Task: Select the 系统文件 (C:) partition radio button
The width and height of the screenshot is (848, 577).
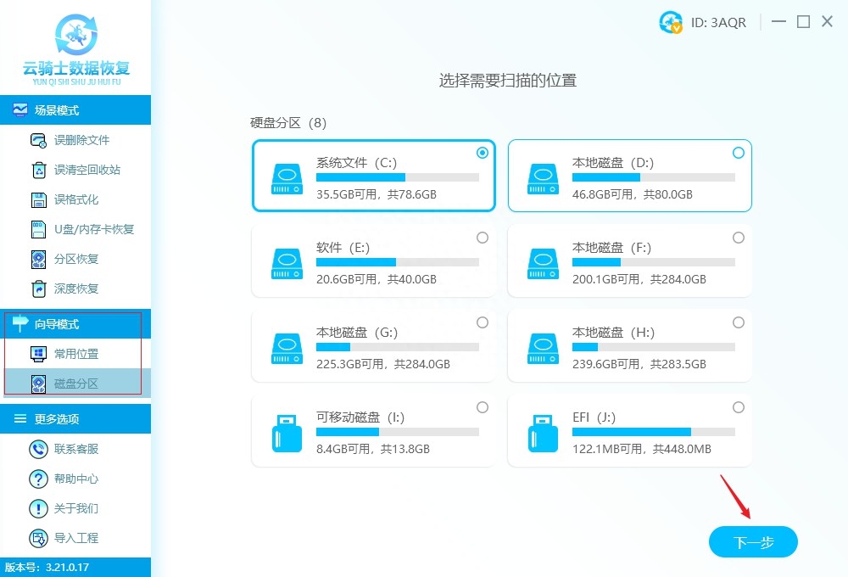Action: (483, 153)
